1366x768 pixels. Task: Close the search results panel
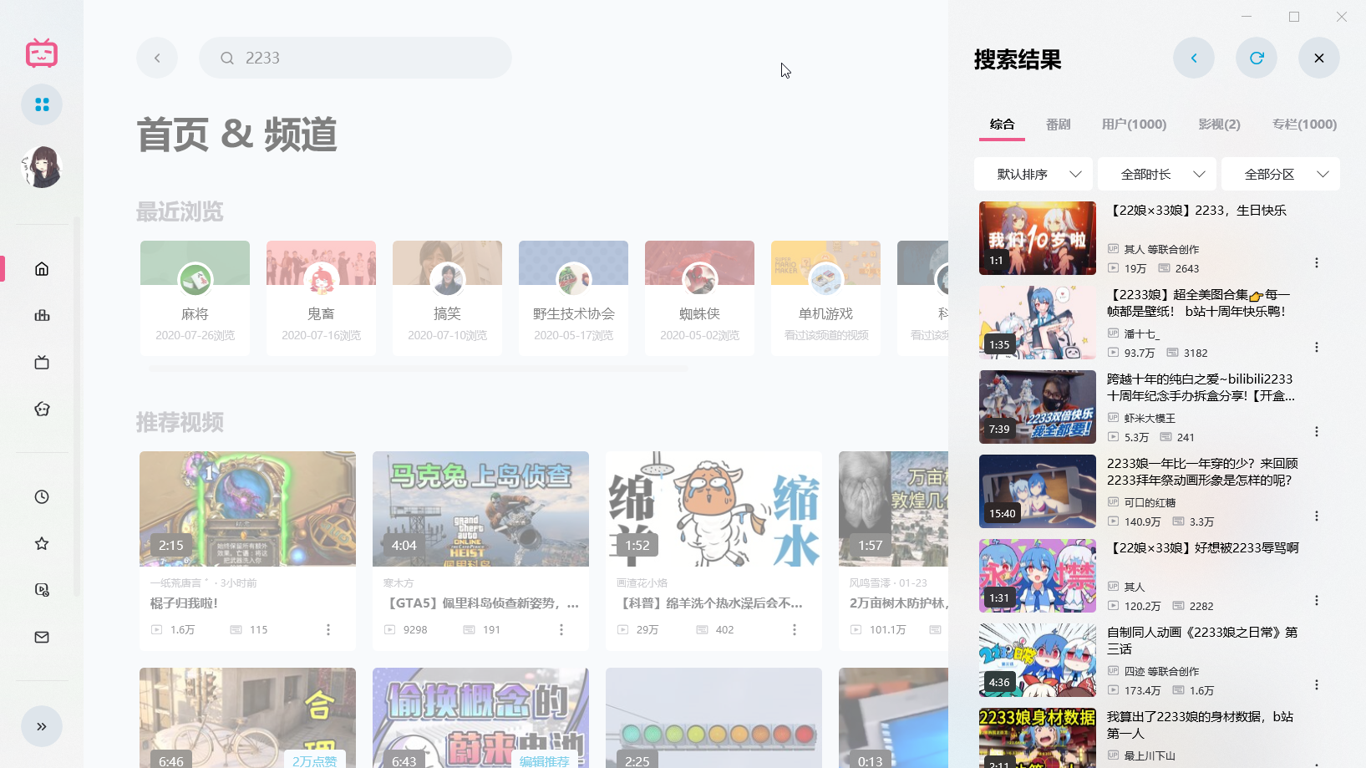[1319, 58]
